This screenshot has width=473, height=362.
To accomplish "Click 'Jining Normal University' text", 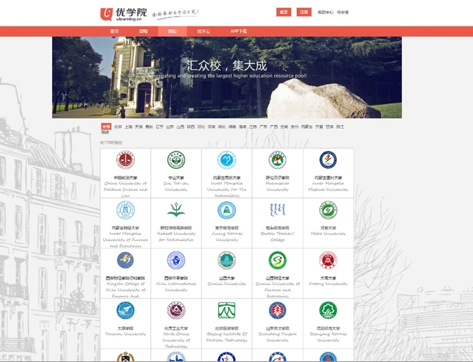I will pos(227,237).
